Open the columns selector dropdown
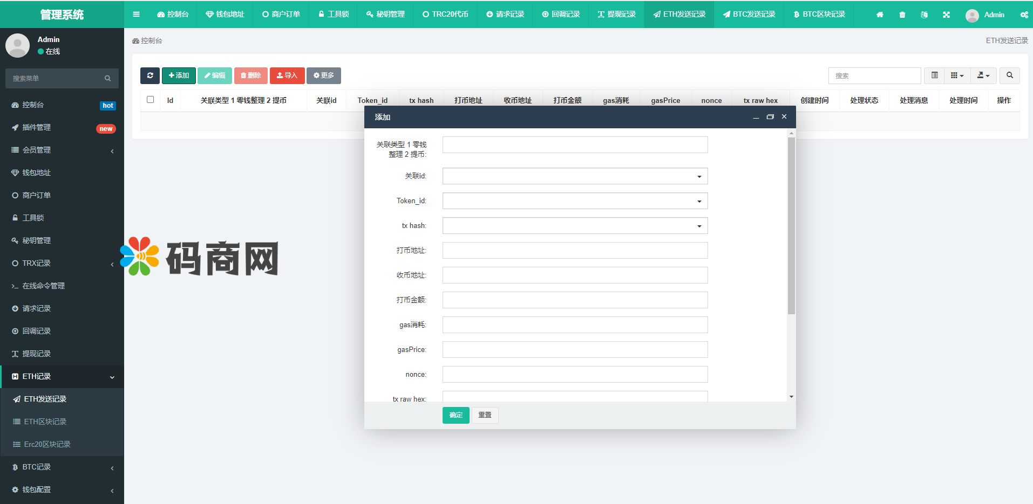The height and width of the screenshot is (504, 1033). (x=957, y=75)
